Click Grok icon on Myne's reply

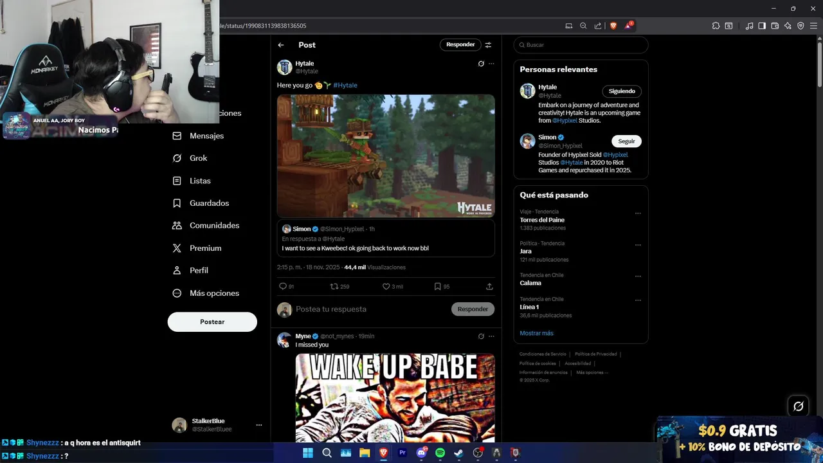(x=481, y=336)
